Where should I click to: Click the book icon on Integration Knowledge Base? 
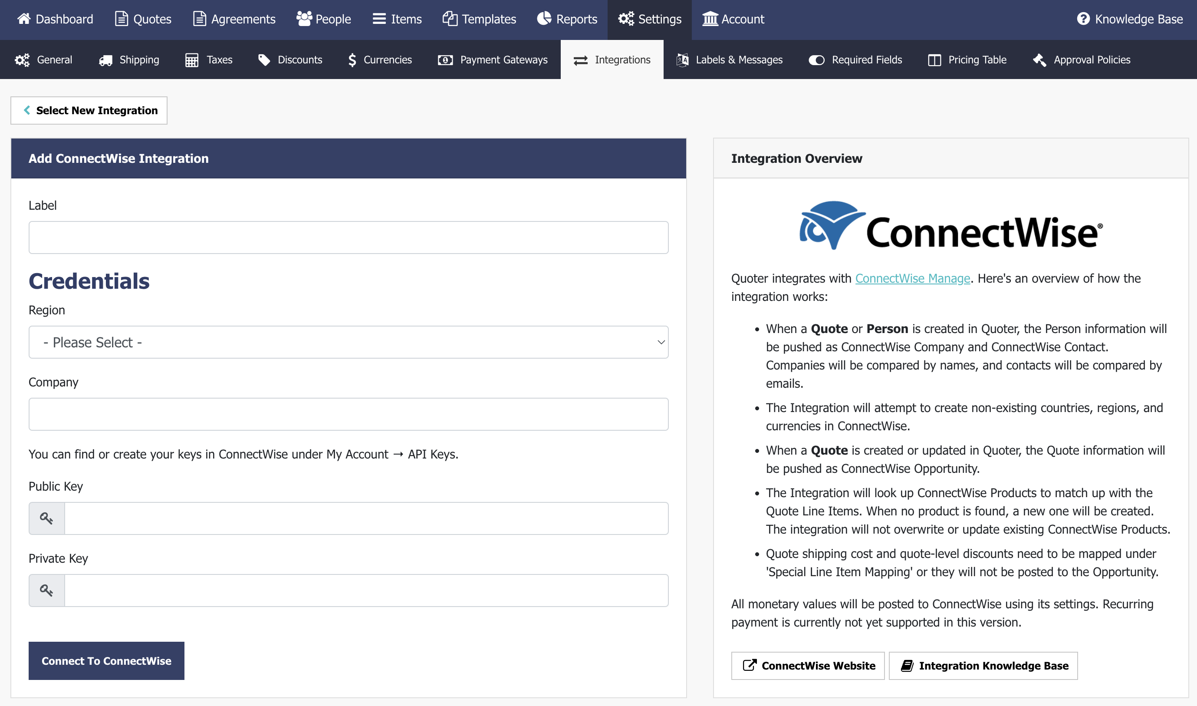pos(907,665)
